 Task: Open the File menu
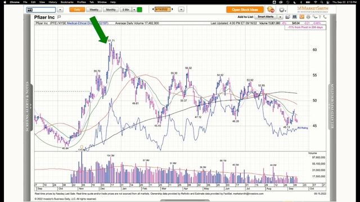coord(25,2)
